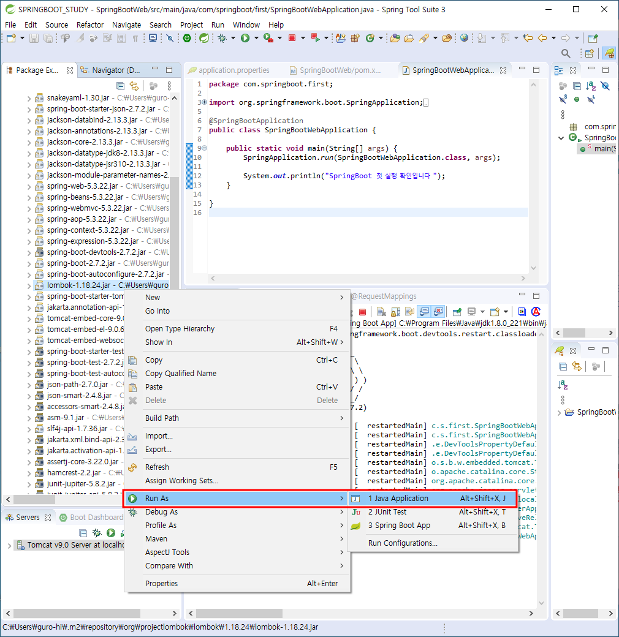Click the Open Perspective icon
This screenshot has height=637, width=619.
click(590, 53)
